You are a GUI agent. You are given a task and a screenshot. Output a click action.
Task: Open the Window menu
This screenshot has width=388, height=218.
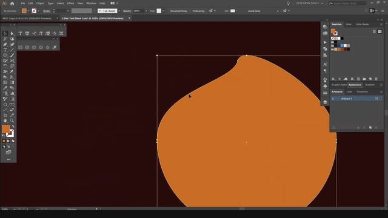(91, 4)
